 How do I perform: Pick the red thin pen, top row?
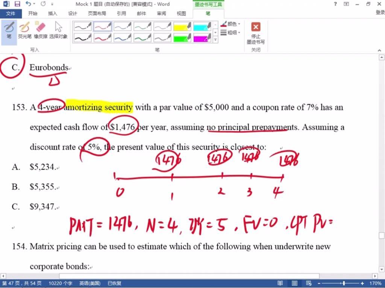(102, 26)
